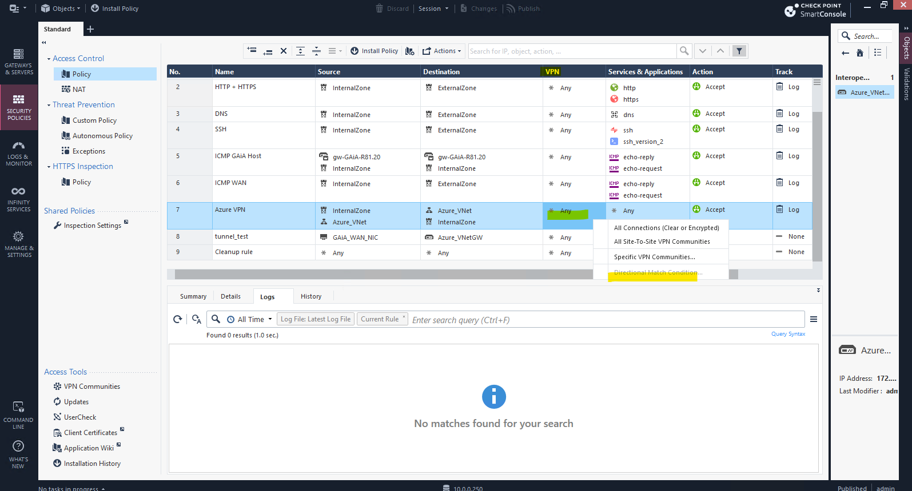Collapse the left navigation tree panel

tap(44, 42)
